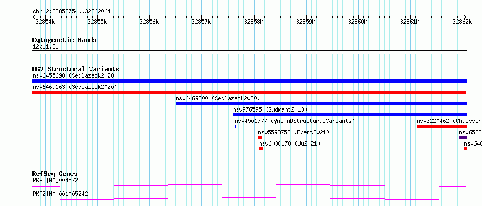This screenshot has width=482, height=206.
Task: Select the red nsv3220462 variant bar
Action: coord(442,126)
